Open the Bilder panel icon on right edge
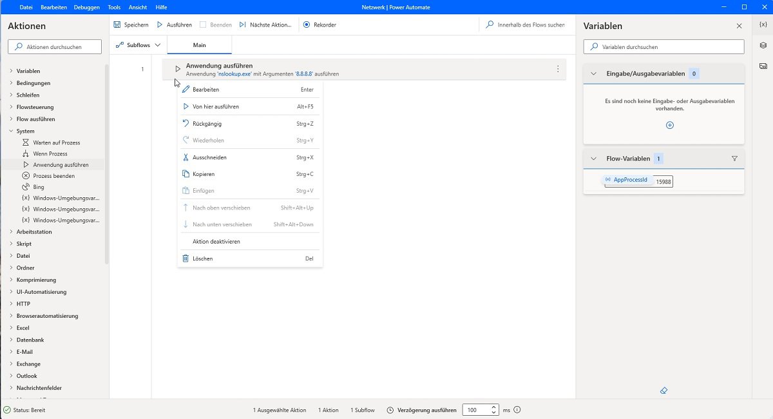This screenshot has height=419, width=773. [x=763, y=66]
